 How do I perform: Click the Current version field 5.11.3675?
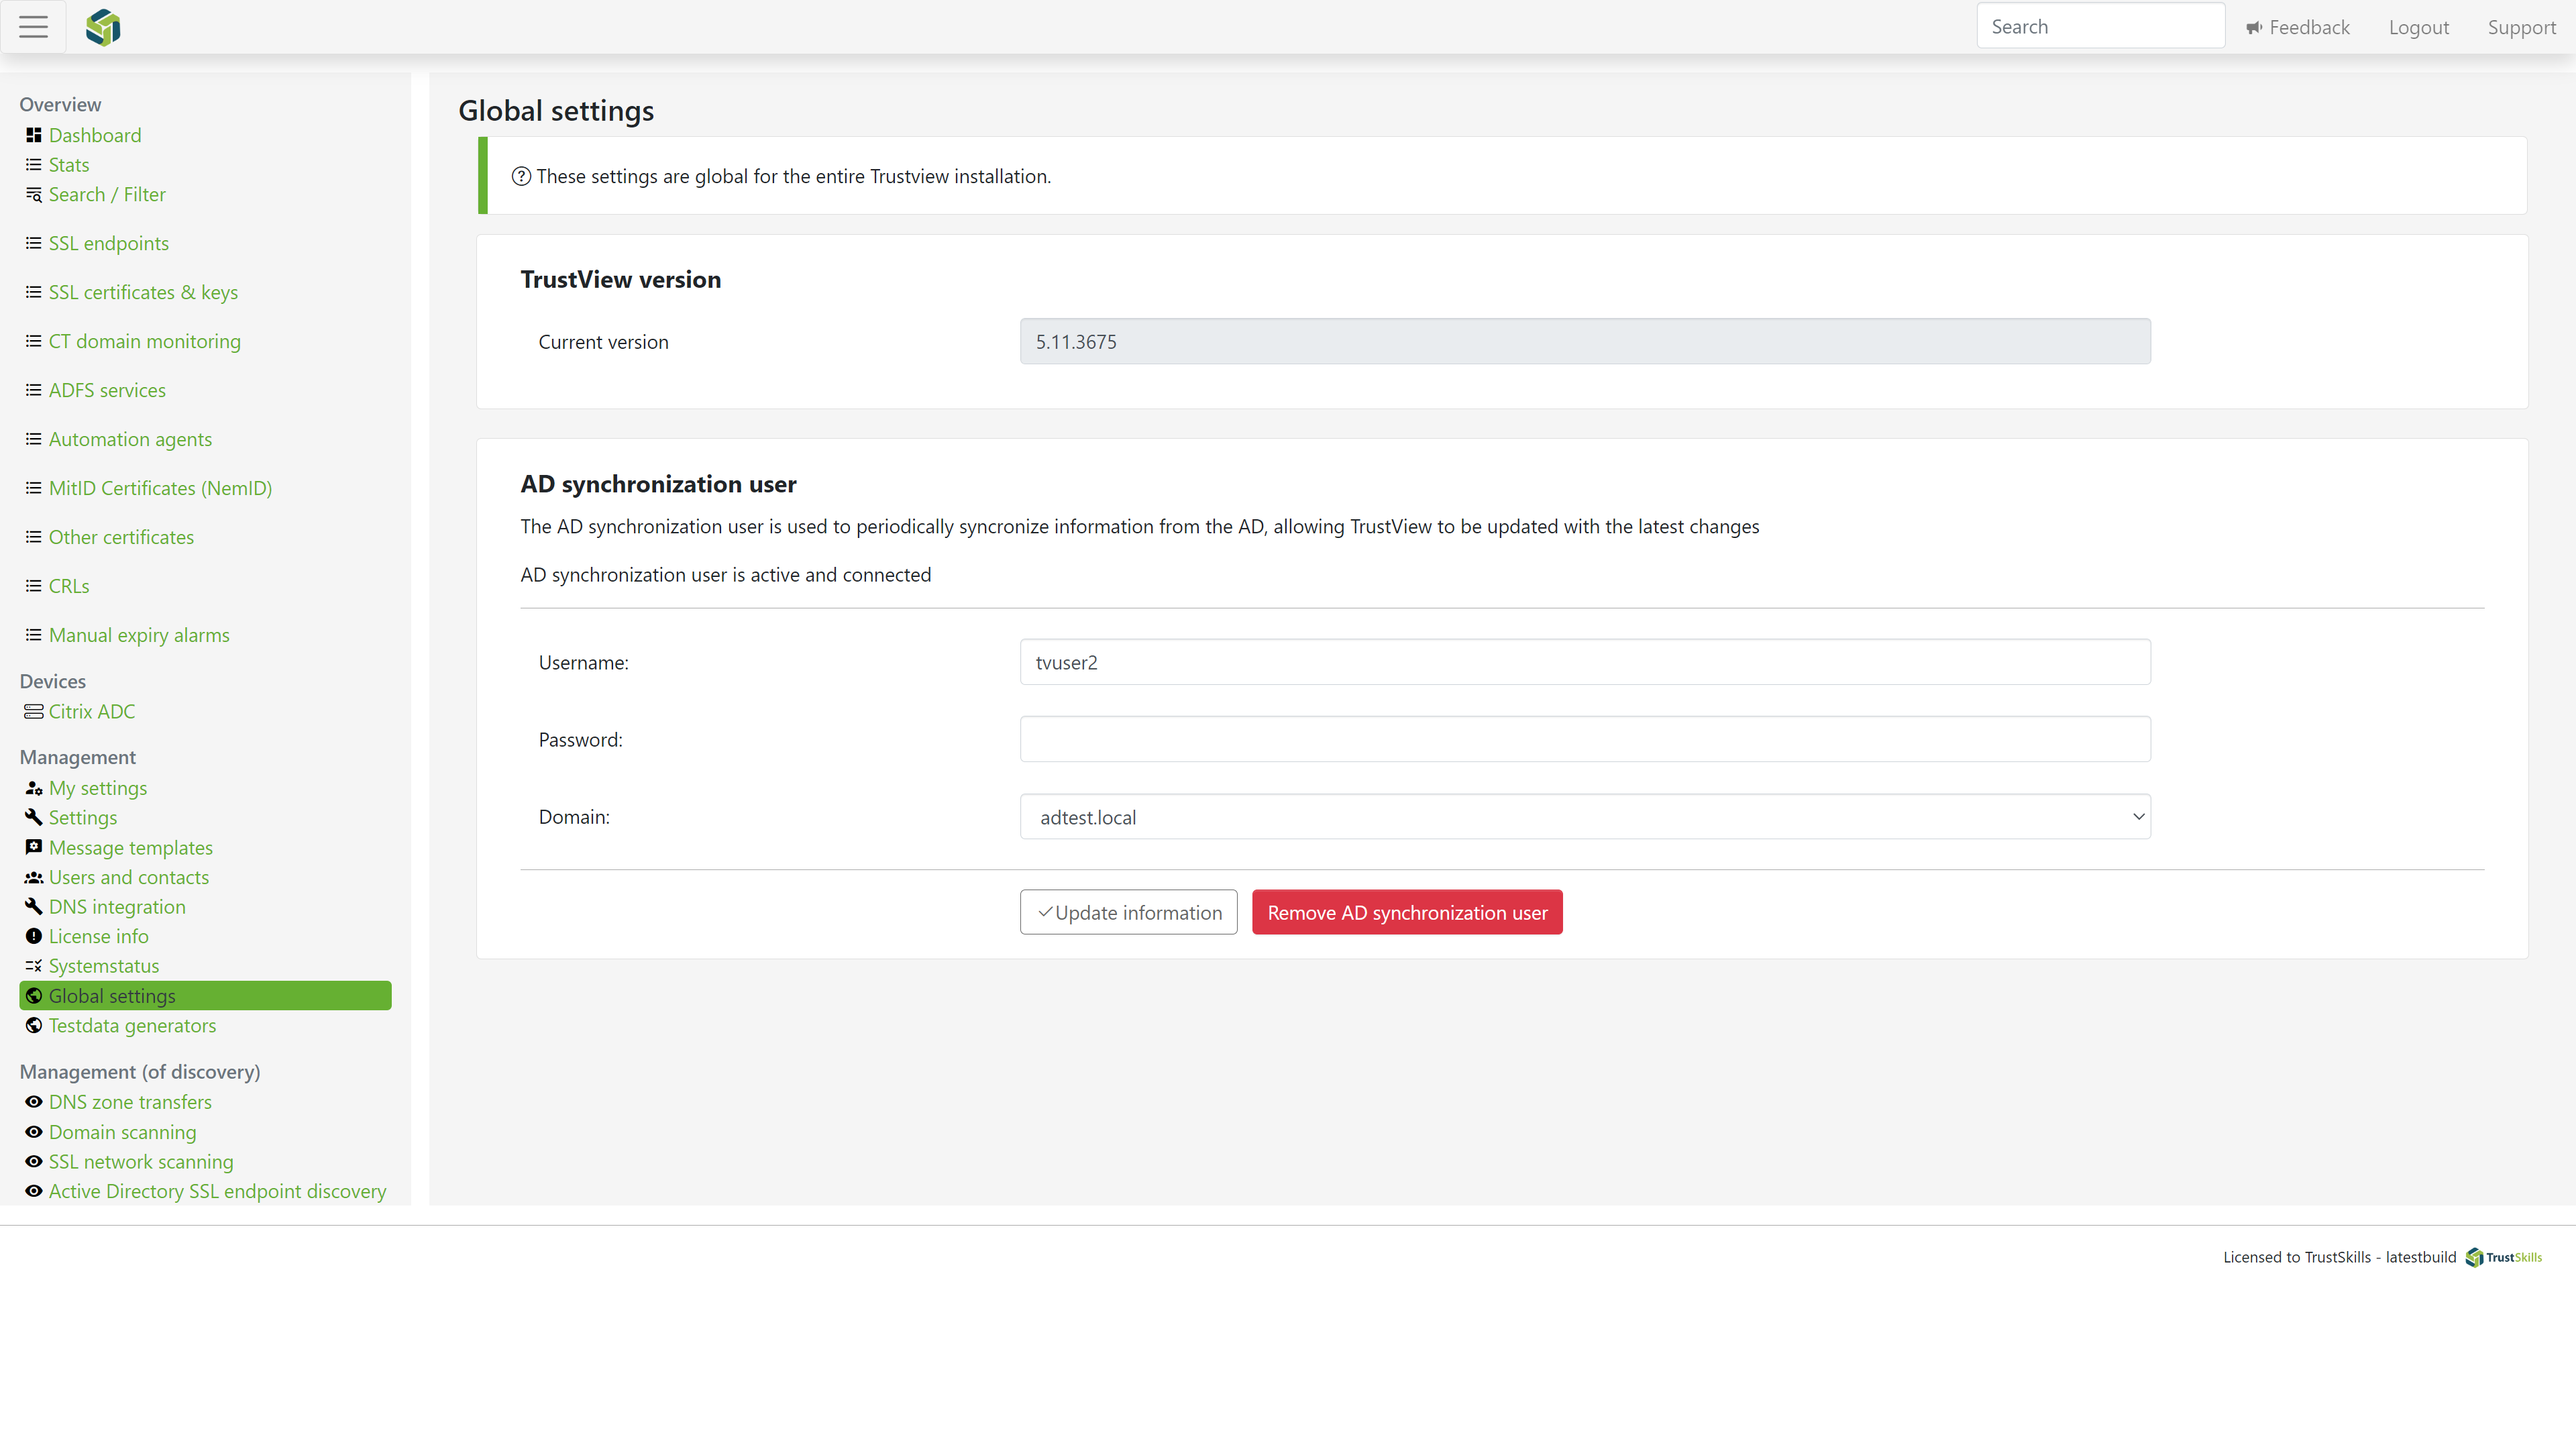(x=1585, y=342)
